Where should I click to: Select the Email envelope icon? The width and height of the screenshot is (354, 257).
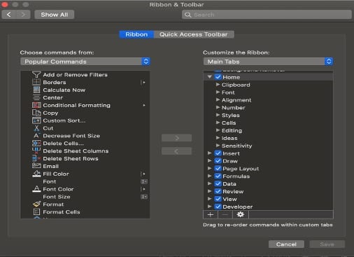36,166
